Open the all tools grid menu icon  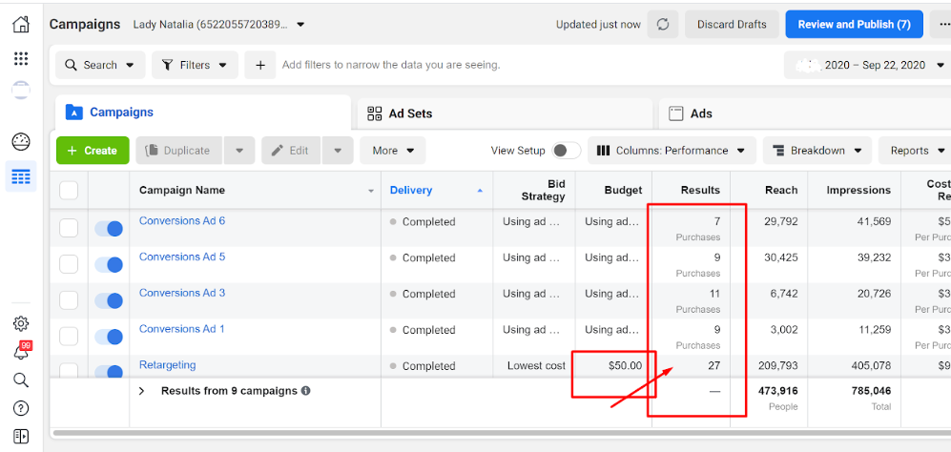click(20, 59)
